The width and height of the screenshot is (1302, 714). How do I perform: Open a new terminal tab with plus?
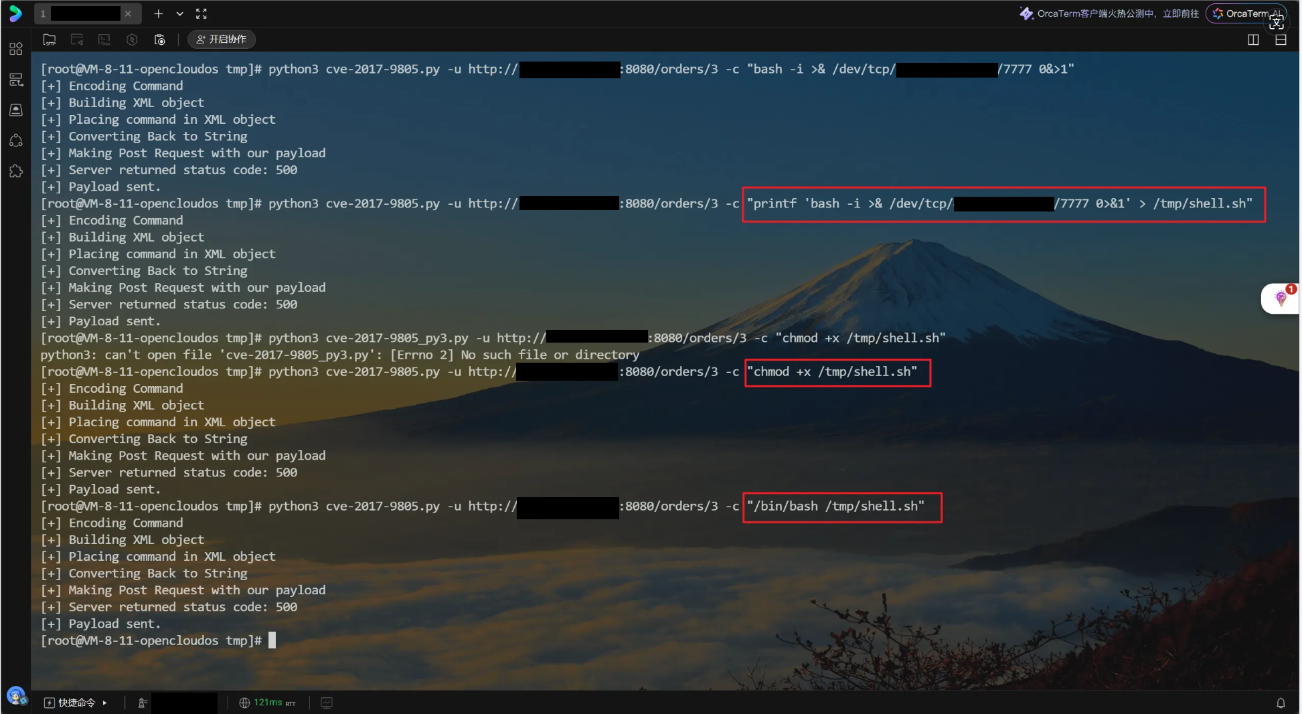(x=159, y=13)
